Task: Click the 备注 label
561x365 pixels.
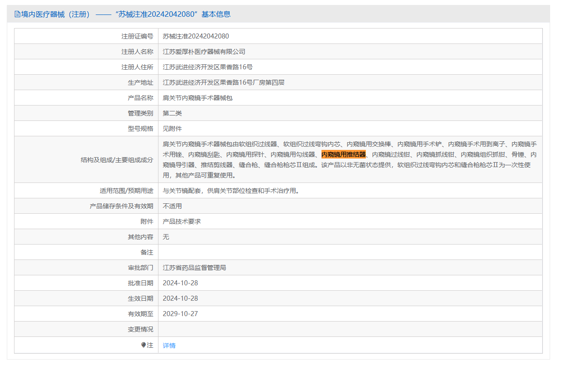Action: pyautogui.click(x=147, y=252)
